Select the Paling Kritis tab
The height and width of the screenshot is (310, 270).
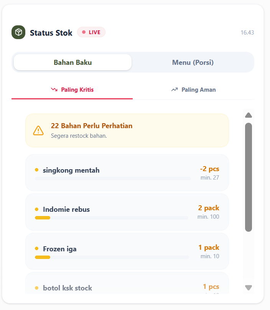pos(72,90)
